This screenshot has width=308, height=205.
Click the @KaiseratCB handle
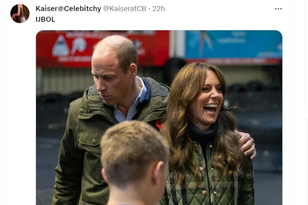[x=125, y=8]
